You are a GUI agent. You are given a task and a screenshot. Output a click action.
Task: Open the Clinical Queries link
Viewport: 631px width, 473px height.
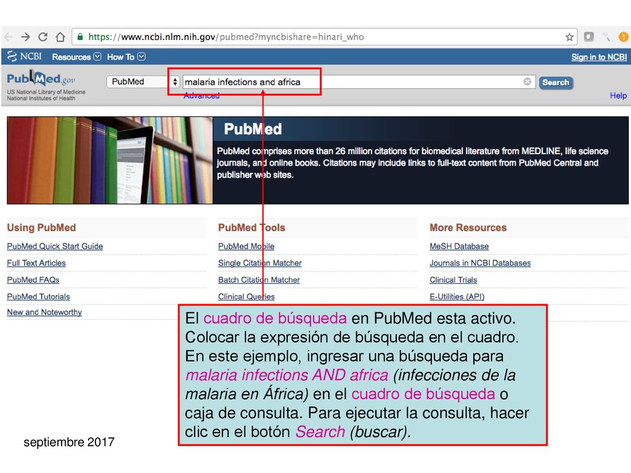[246, 296]
